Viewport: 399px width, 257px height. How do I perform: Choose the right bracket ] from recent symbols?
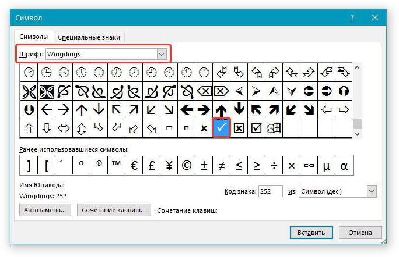[29, 165]
